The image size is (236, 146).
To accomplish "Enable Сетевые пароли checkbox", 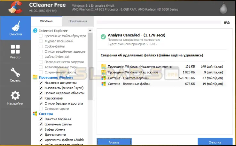I will point(41,108).
